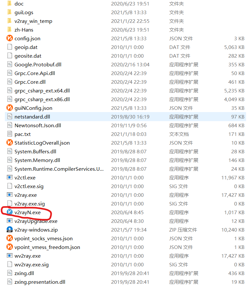Click the zxing.dll file icon
The image size is (249, 286).
tap(9, 273)
